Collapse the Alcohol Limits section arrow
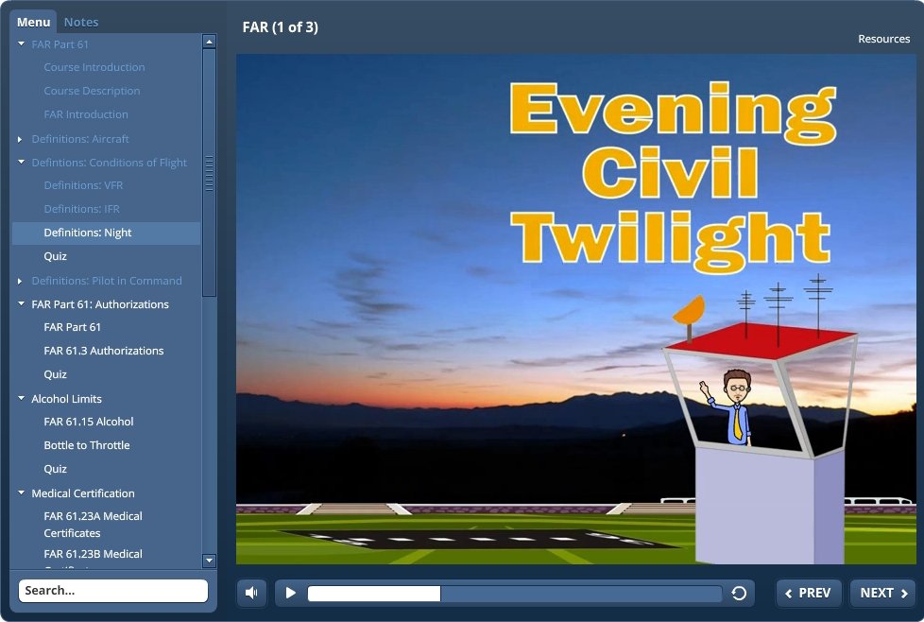 (22, 399)
